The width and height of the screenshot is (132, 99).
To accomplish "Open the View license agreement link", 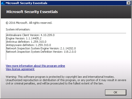I will [20, 69].
